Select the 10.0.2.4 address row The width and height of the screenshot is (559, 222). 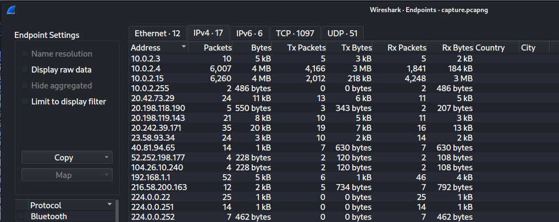point(344,69)
